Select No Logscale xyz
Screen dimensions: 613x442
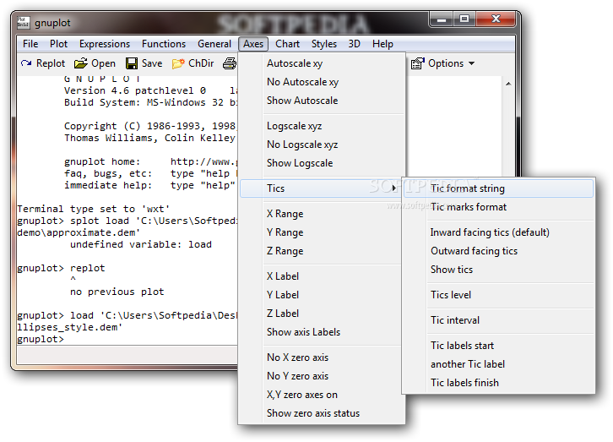[x=322, y=145]
